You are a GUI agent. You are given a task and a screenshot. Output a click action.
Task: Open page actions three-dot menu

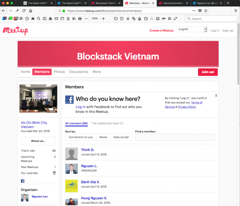194,11
